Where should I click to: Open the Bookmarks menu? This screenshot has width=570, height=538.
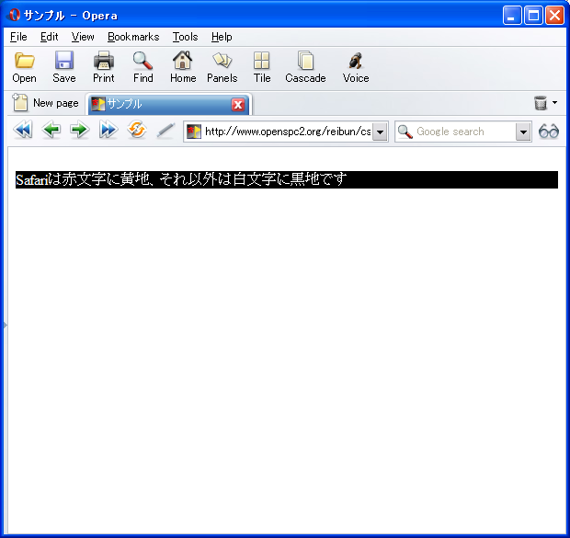[133, 37]
